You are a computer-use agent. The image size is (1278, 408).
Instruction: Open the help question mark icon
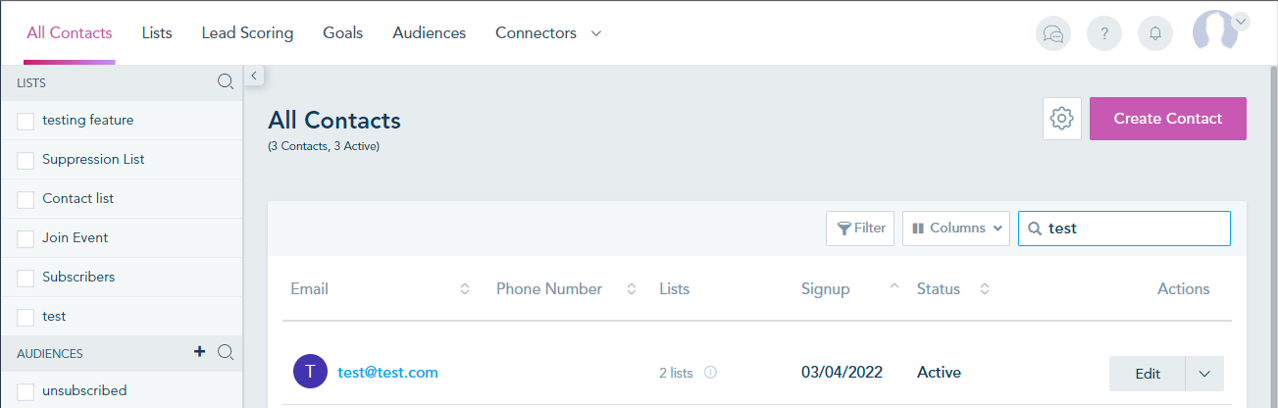1104,33
